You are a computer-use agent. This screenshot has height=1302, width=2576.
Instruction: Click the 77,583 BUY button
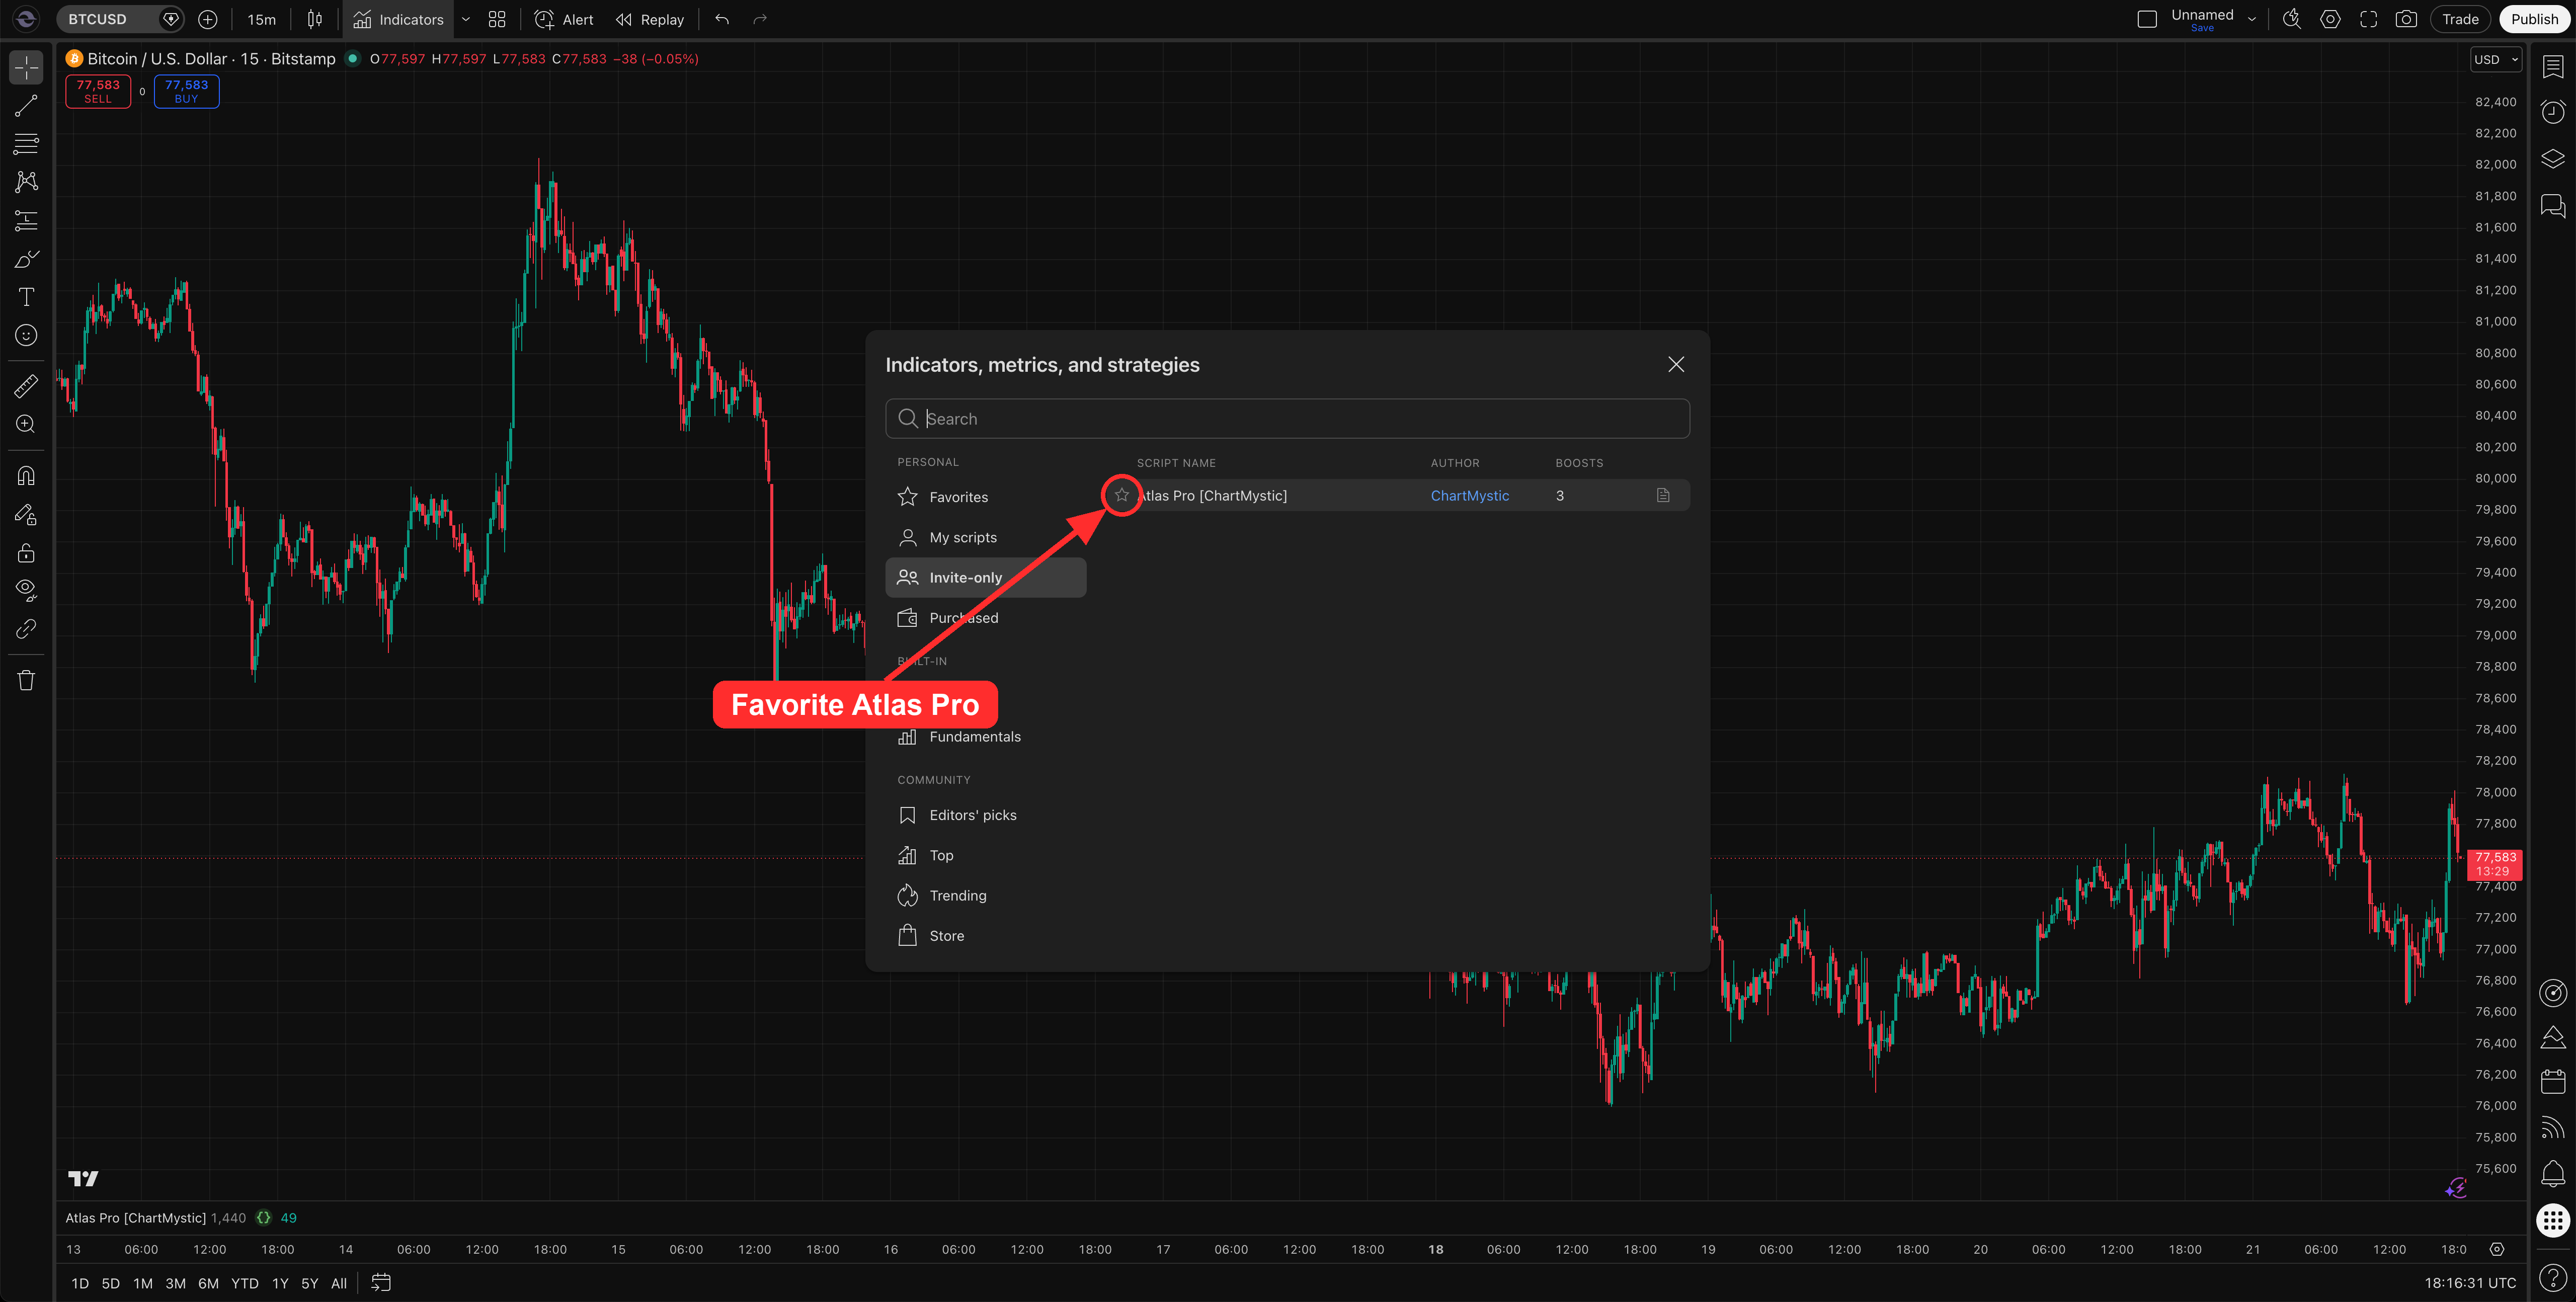coord(186,91)
